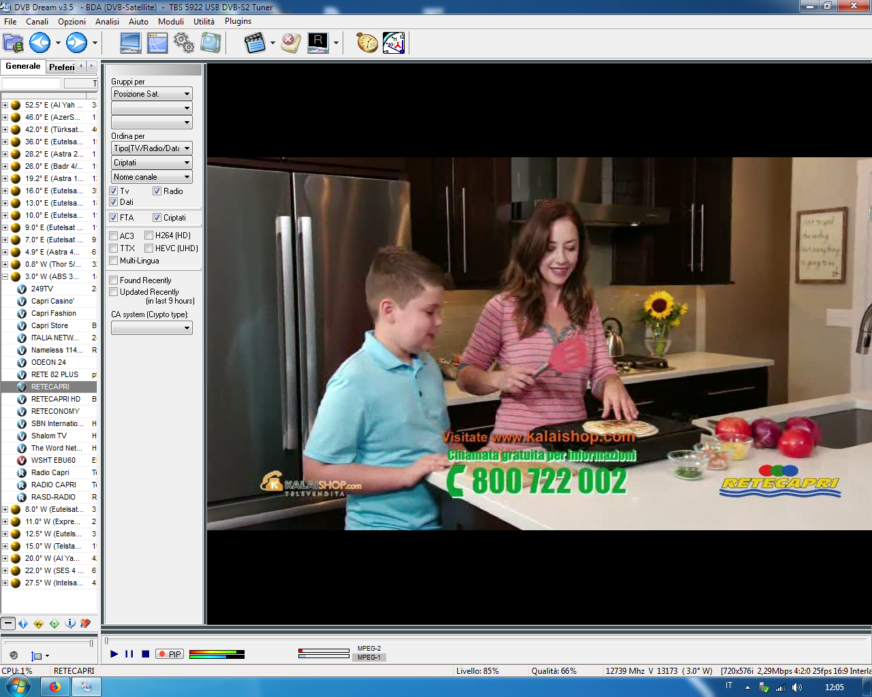Open the Plugins menu
Screen dimensions: 872x697
[238, 21]
